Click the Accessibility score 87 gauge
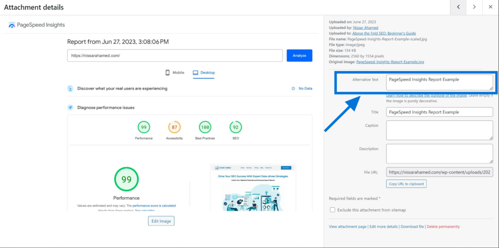The width and height of the screenshot is (499, 248). click(x=174, y=127)
